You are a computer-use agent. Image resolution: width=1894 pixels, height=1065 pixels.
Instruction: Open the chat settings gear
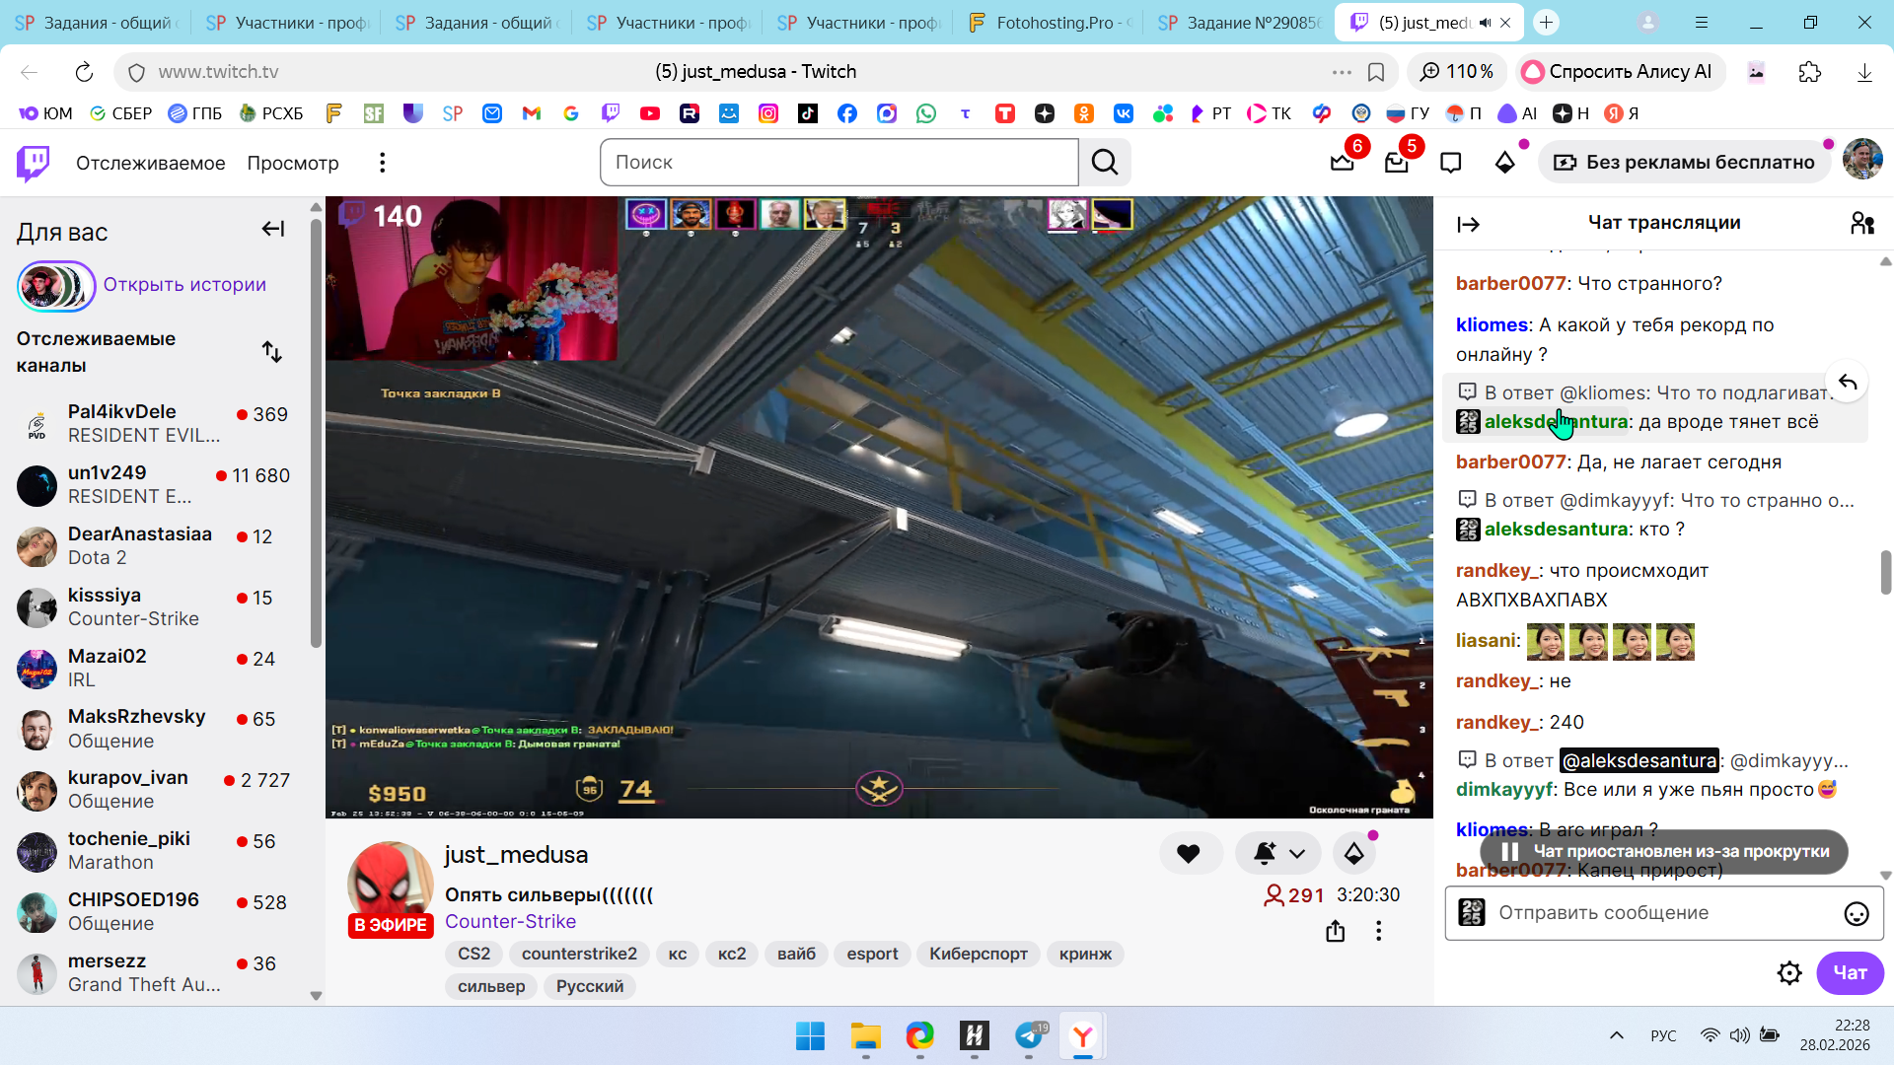(1789, 973)
